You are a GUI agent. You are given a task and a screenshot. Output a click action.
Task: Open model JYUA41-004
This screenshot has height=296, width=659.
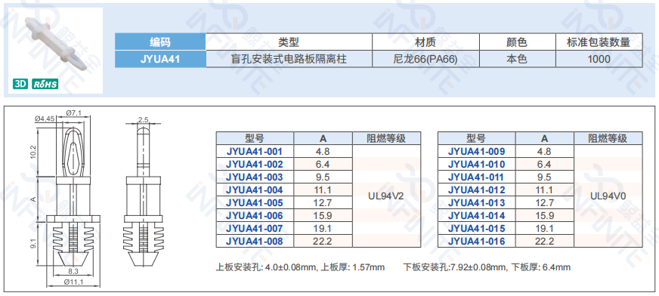(255, 190)
